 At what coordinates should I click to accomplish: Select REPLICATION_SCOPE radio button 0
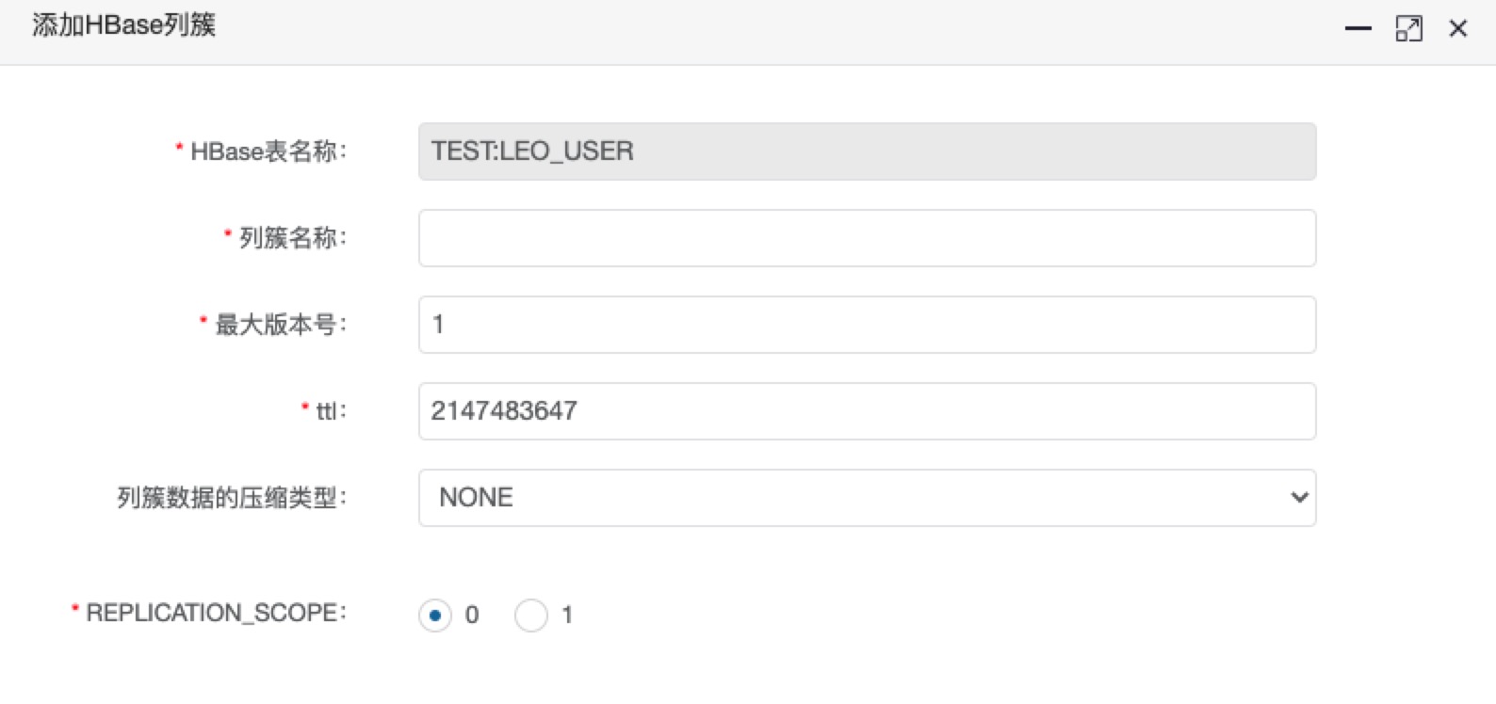coord(435,616)
